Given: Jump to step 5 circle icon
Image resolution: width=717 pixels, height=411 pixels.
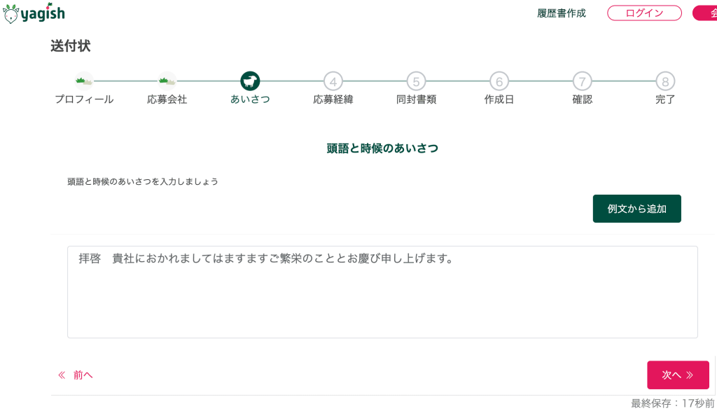Looking at the screenshot, I should click(x=416, y=81).
